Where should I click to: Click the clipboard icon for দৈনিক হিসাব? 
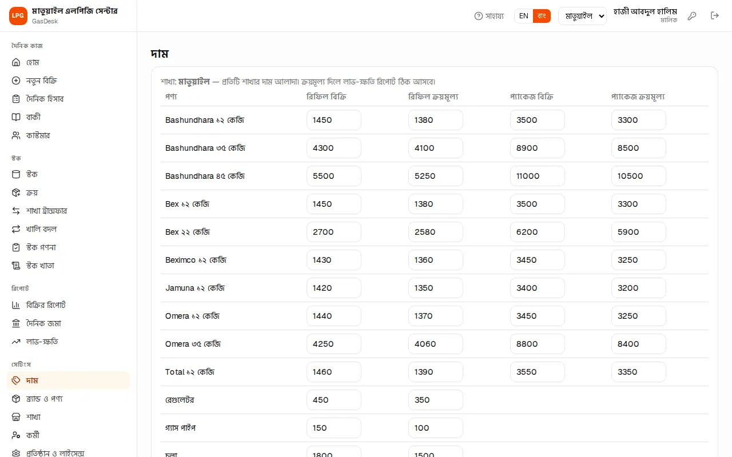[16, 99]
